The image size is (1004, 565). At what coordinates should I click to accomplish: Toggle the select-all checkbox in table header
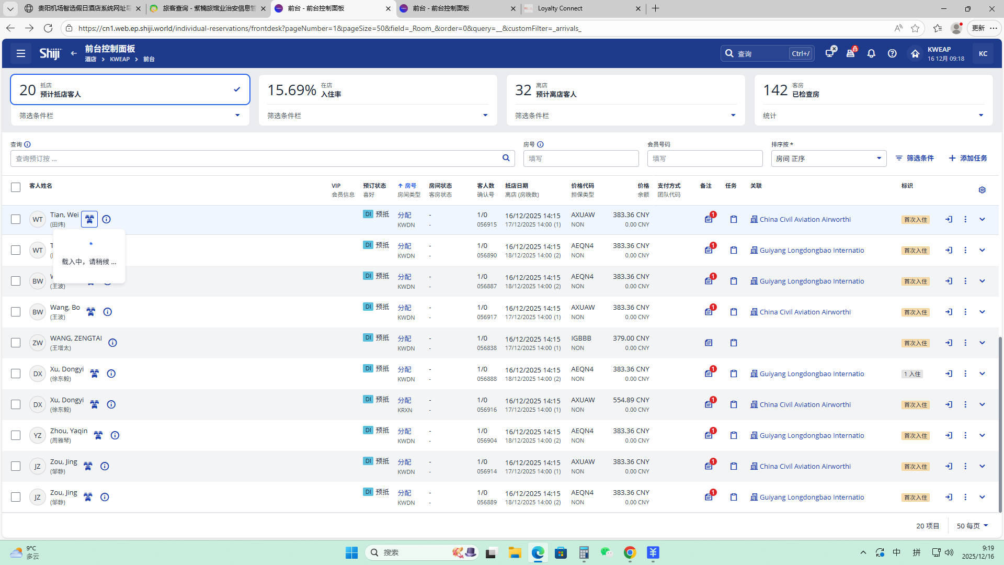click(16, 187)
